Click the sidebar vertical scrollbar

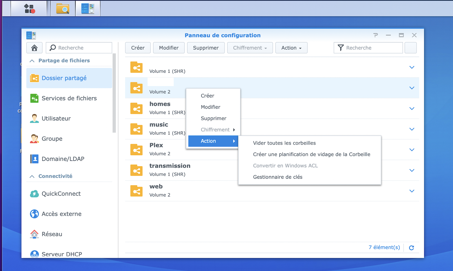[114, 93]
